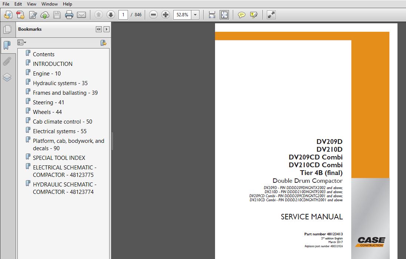
Task: Open the Layers side panel
Action: tap(7, 77)
